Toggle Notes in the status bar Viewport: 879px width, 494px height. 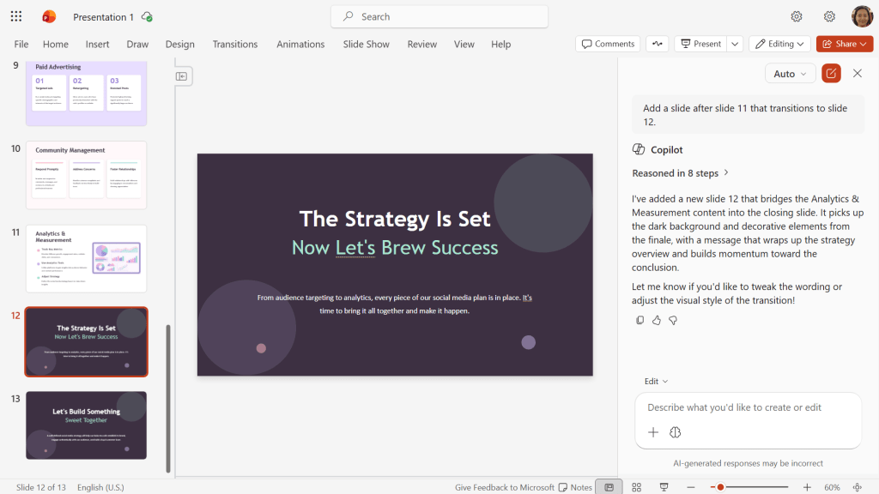click(576, 487)
